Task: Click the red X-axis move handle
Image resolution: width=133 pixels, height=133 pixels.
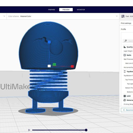Action: 72,66
